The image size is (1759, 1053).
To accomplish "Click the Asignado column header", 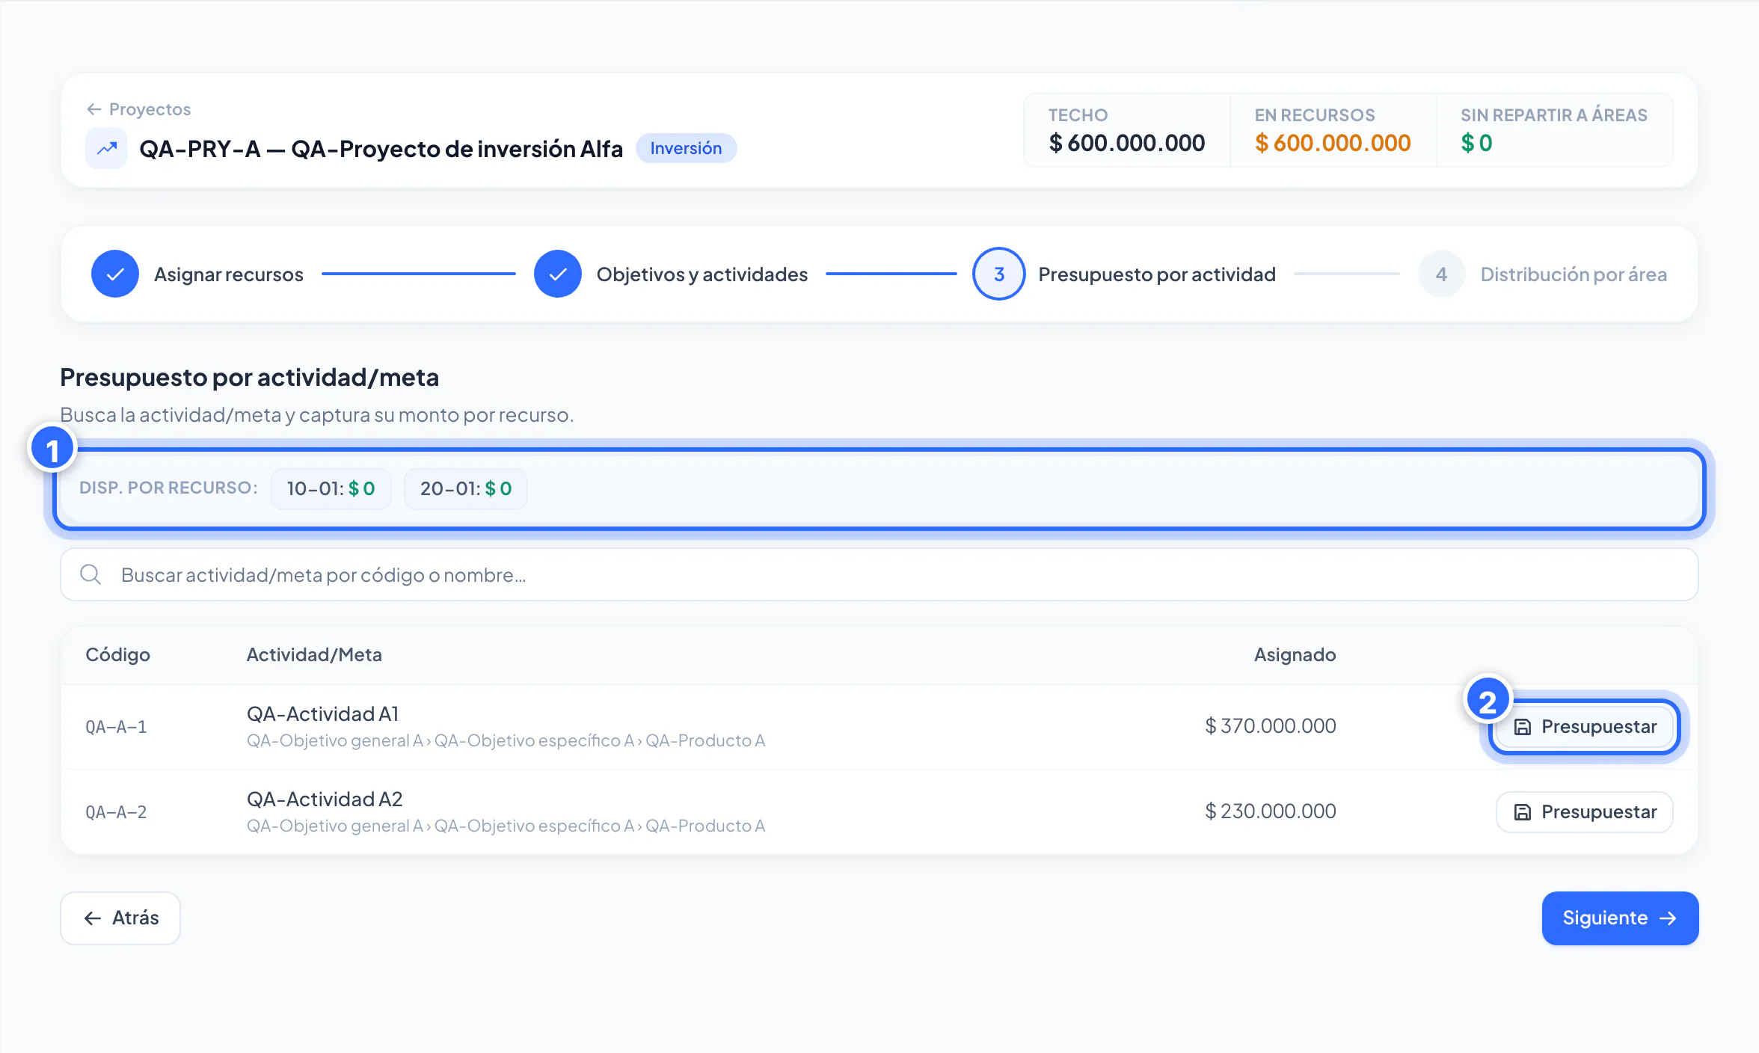I will pos(1295,654).
